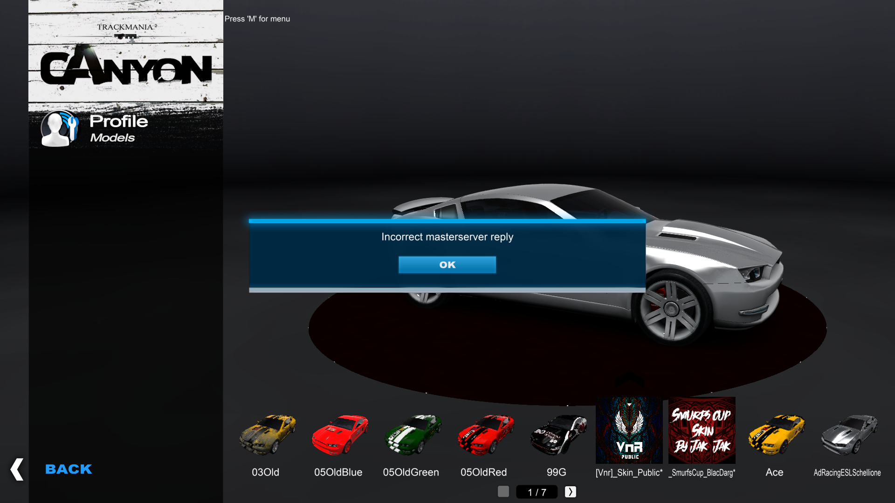Select the _SmurfsCup_BlacDarg skin image
This screenshot has height=503, width=895.
[x=702, y=430]
